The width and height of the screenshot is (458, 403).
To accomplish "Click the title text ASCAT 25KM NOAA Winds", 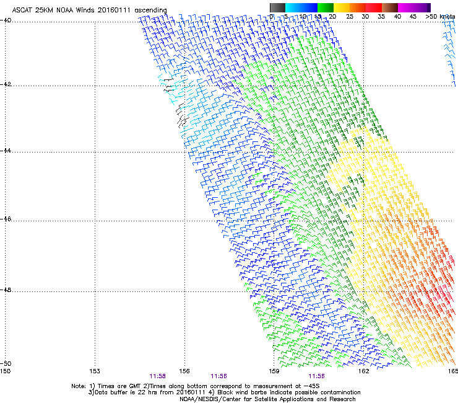I will (54, 10).
